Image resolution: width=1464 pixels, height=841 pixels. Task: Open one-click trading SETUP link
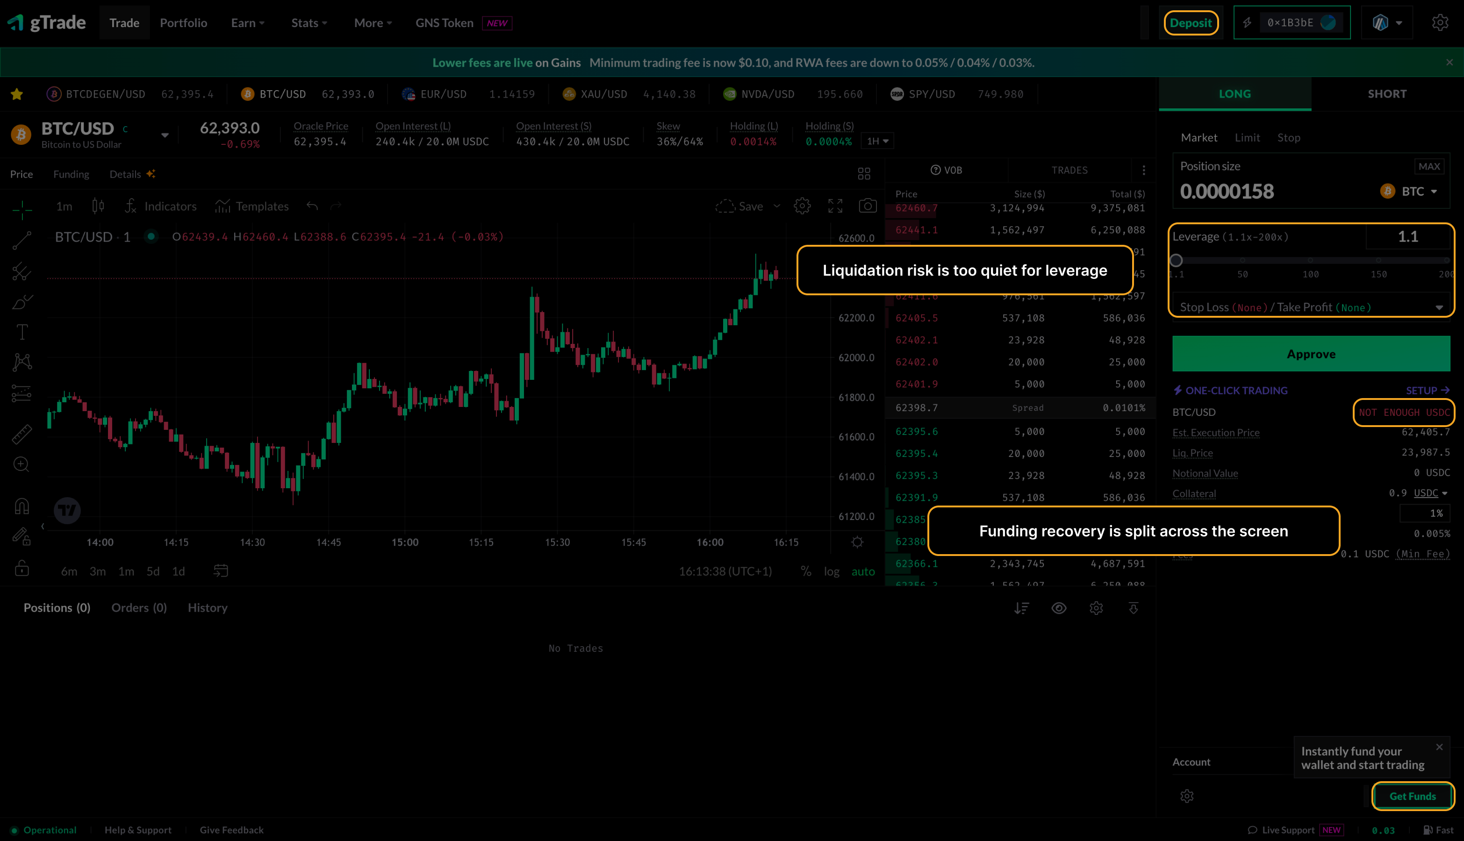pyautogui.click(x=1427, y=391)
